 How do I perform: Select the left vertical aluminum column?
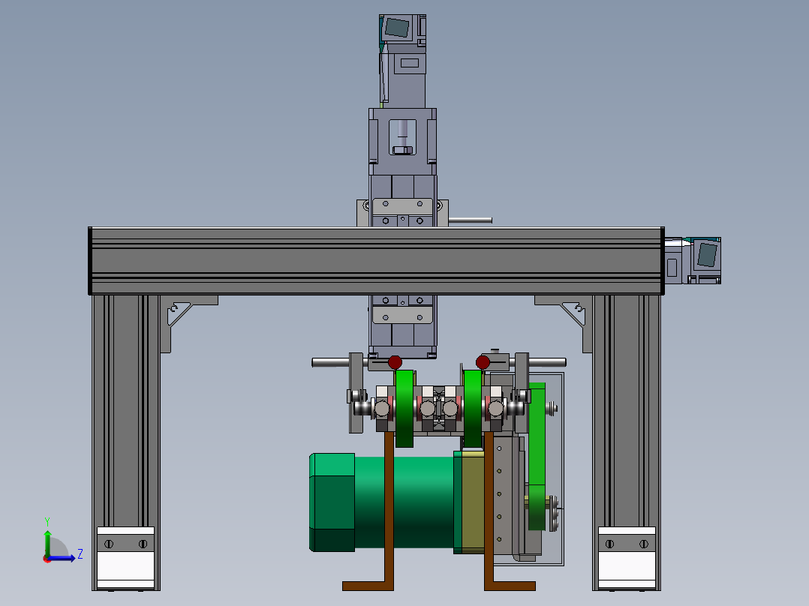click(126, 442)
